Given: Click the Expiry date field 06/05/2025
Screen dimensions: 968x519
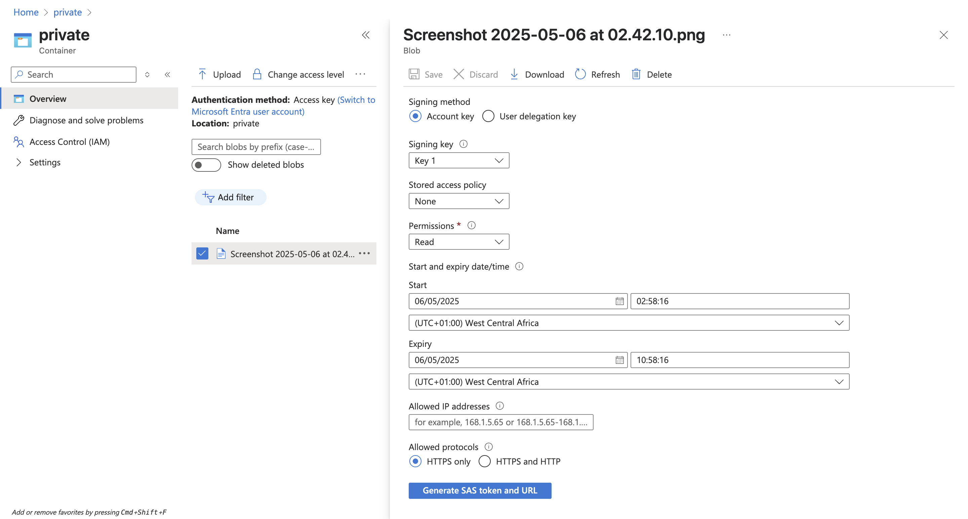Looking at the screenshot, I should pyautogui.click(x=518, y=360).
